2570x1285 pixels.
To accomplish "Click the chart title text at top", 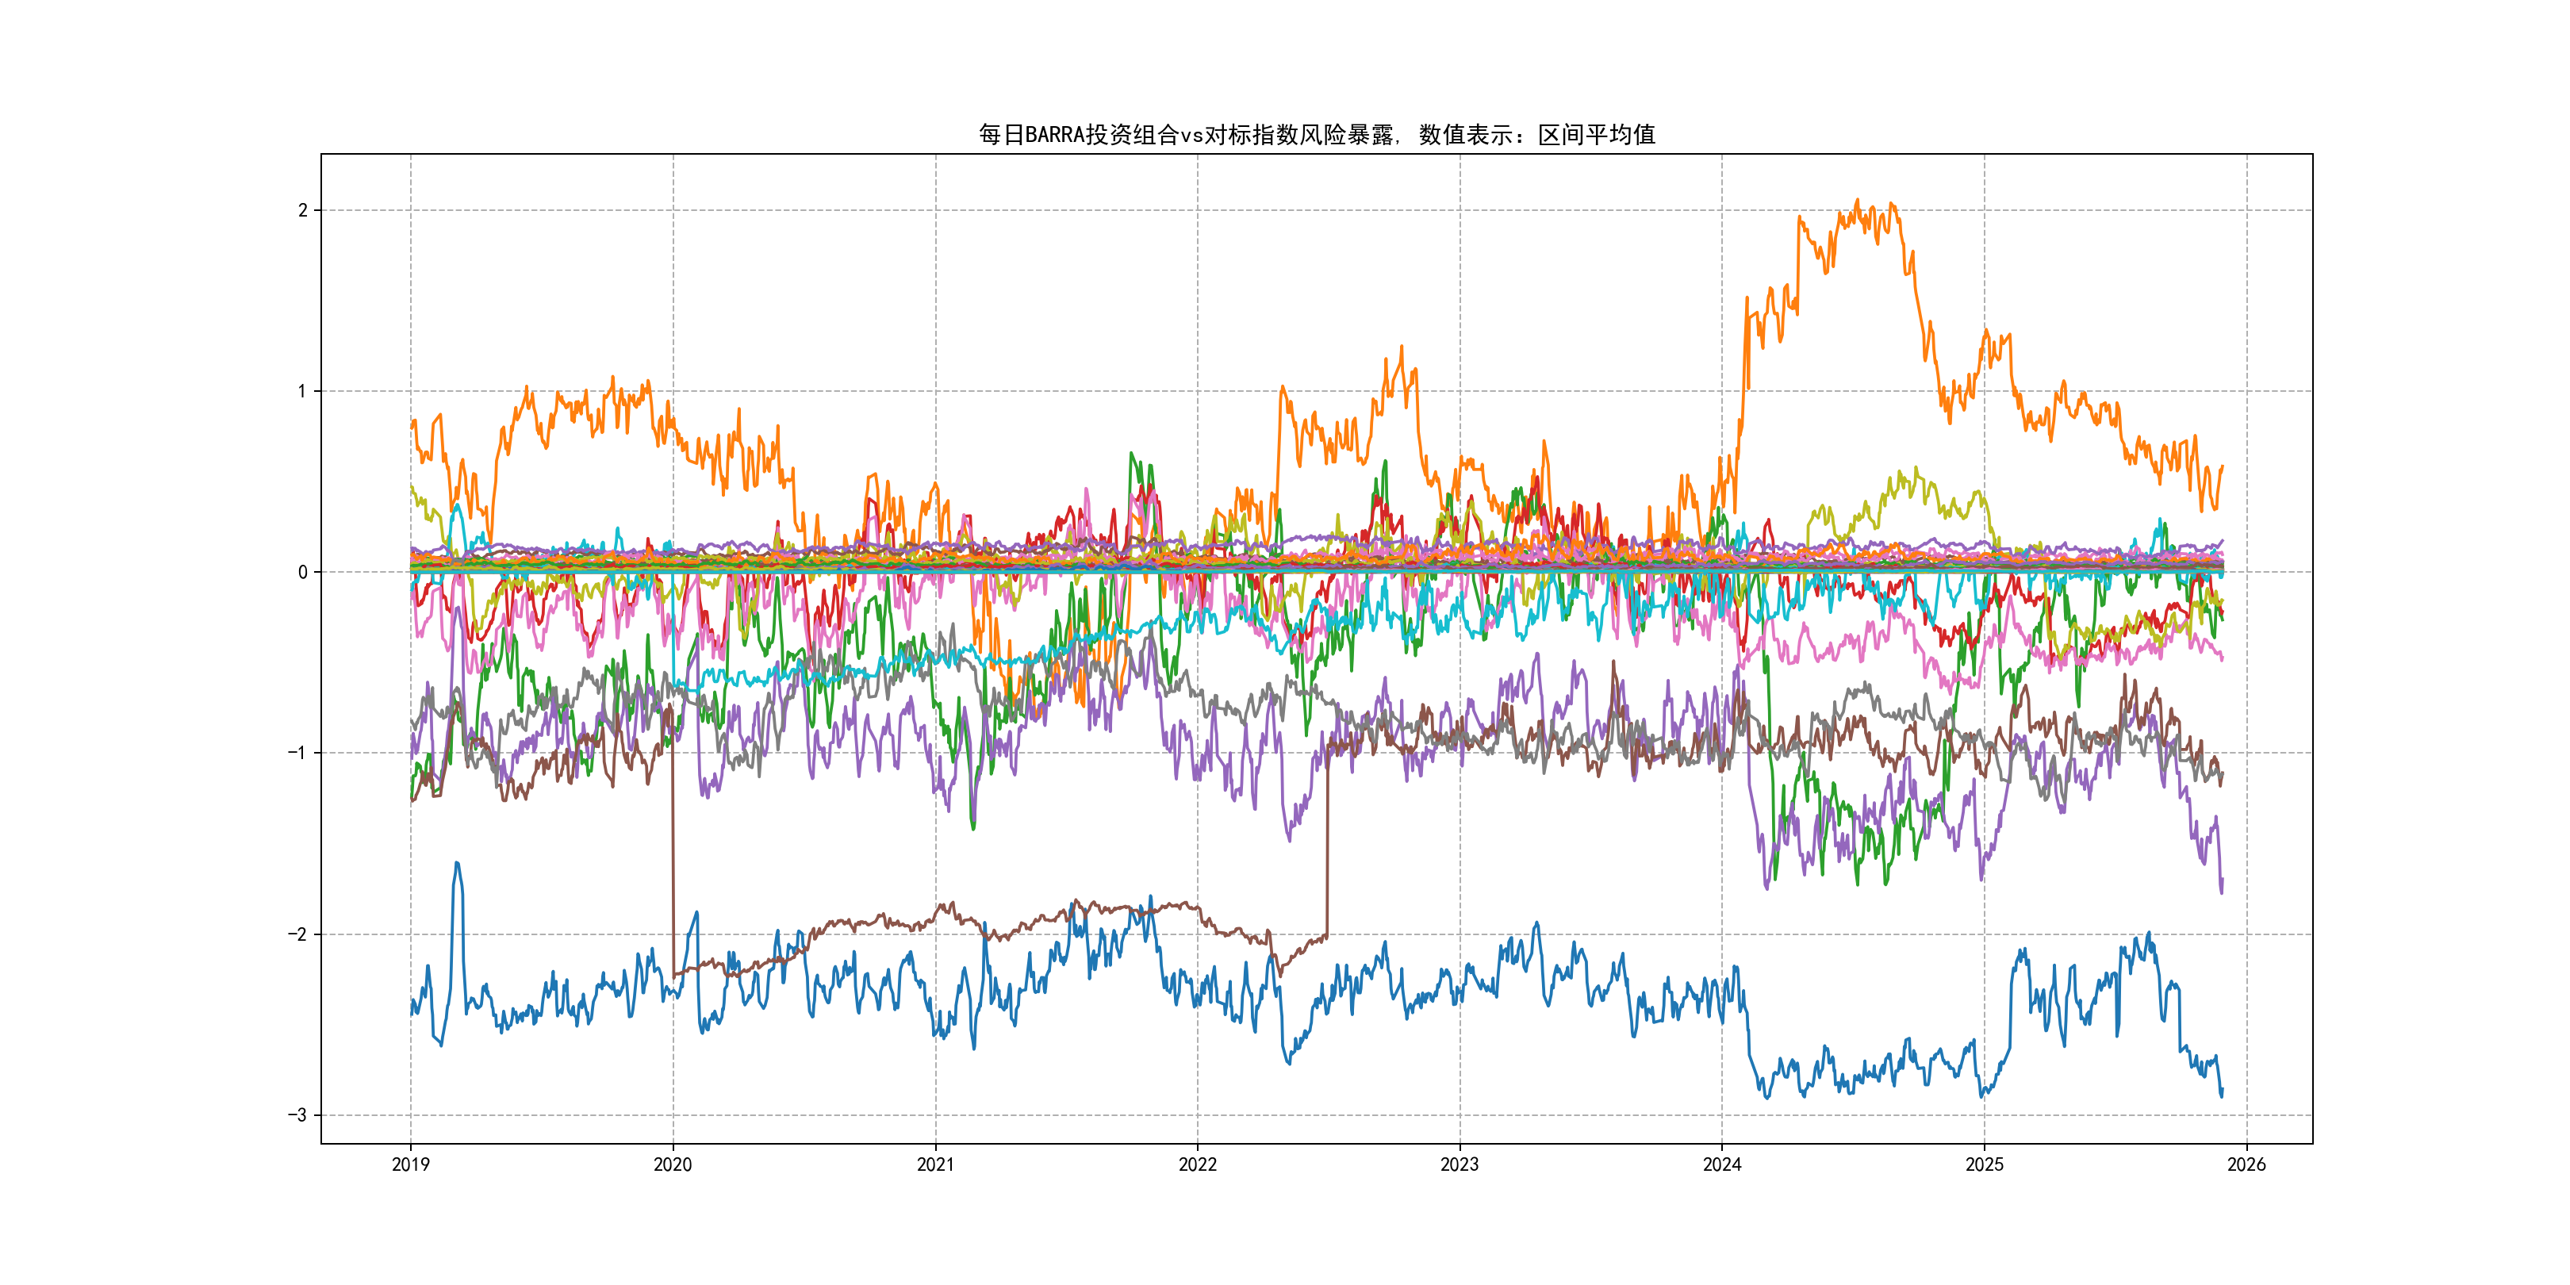I will click(1316, 135).
